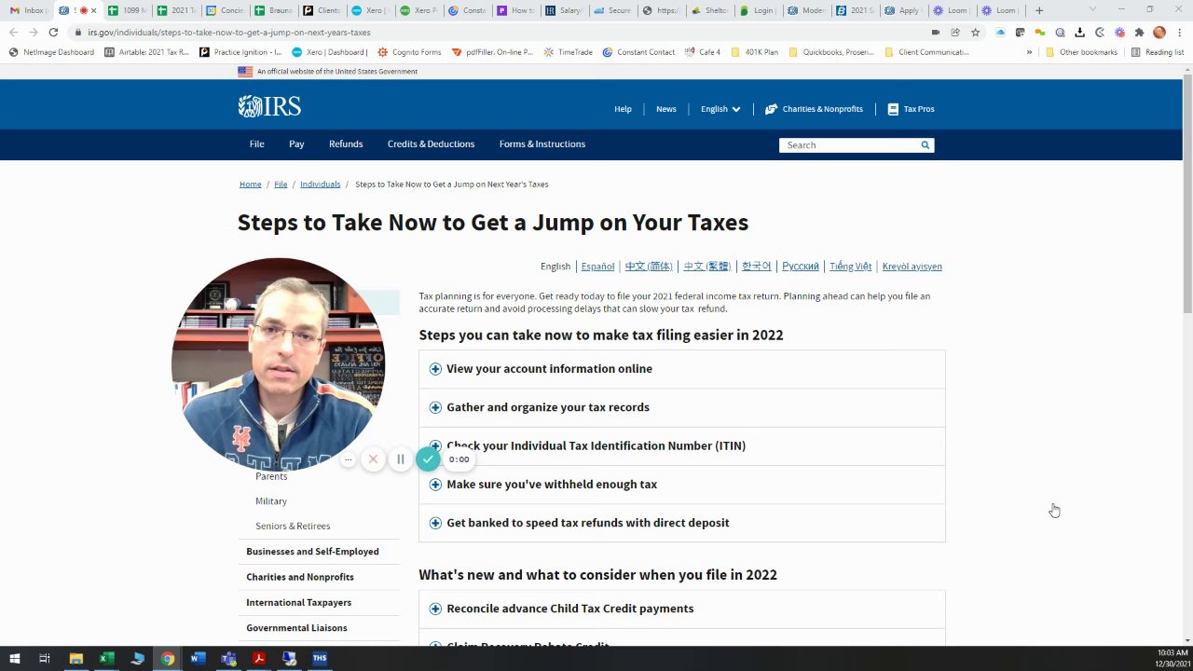Expand 'Reconcile advance Child Tax Credit payments'
This screenshot has width=1193, height=671.
pyautogui.click(x=682, y=609)
